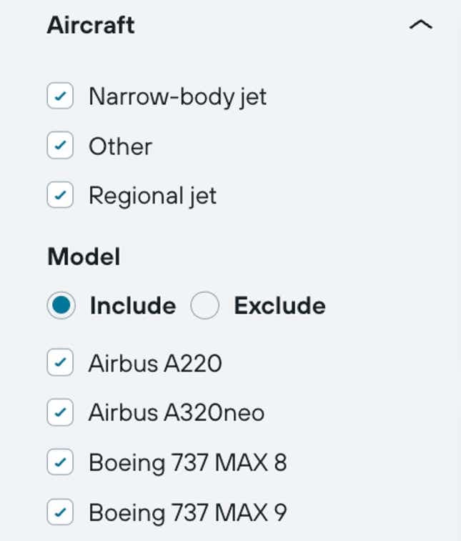Uncheck the Airbus A220 checkbox
Viewport: 461px width, 541px height.
tap(60, 363)
